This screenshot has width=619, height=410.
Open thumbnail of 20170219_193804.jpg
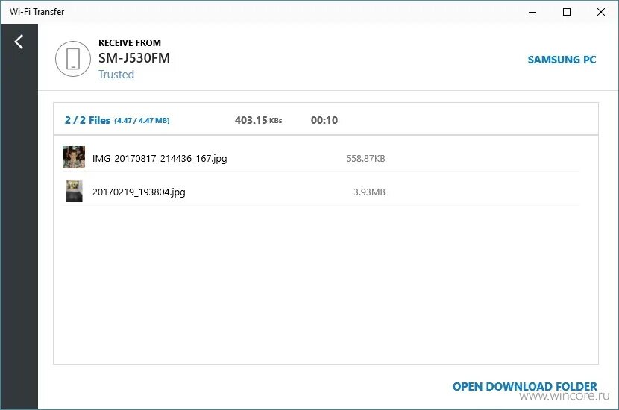tap(74, 191)
